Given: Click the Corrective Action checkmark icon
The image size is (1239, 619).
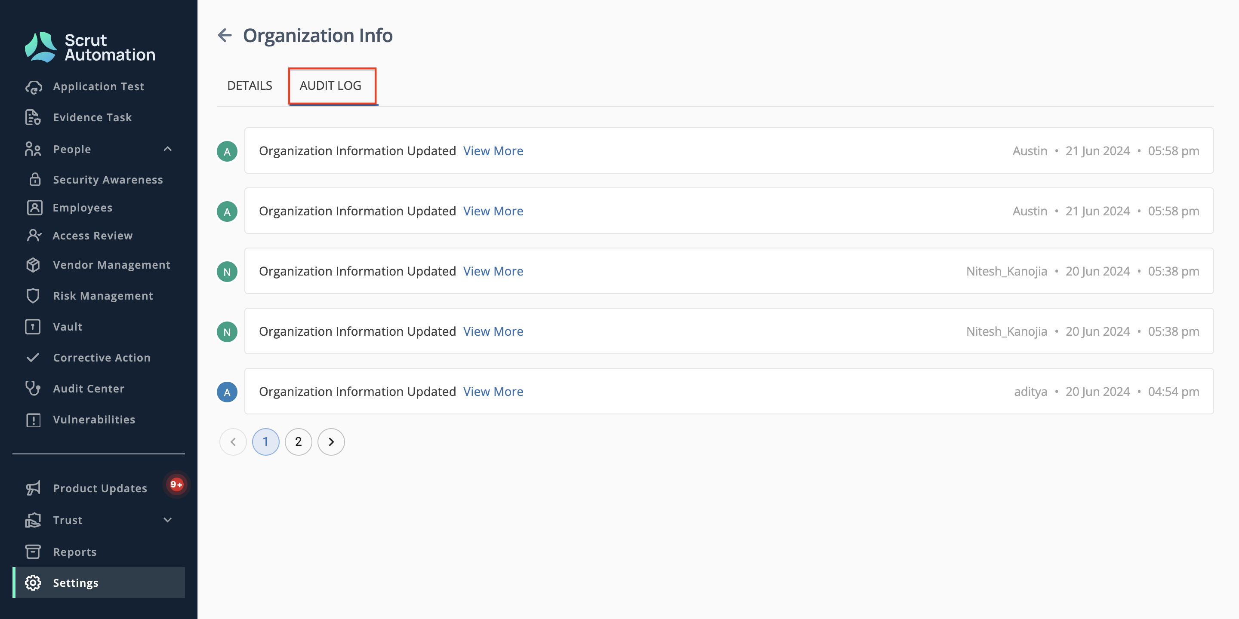Looking at the screenshot, I should point(33,358).
